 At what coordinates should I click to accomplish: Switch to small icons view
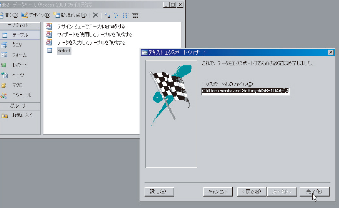(x=117, y=15)
